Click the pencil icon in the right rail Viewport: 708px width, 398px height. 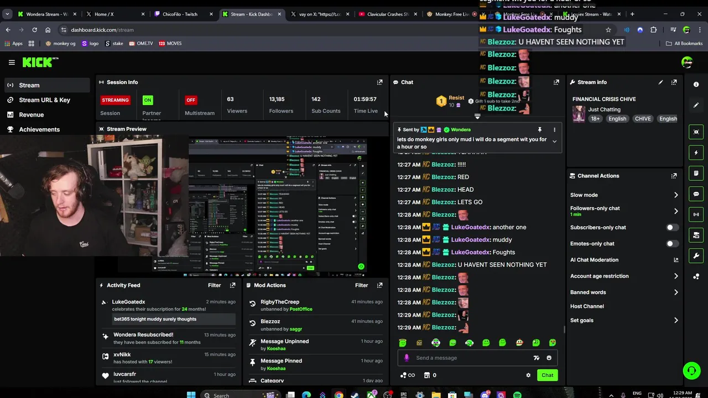696,105
